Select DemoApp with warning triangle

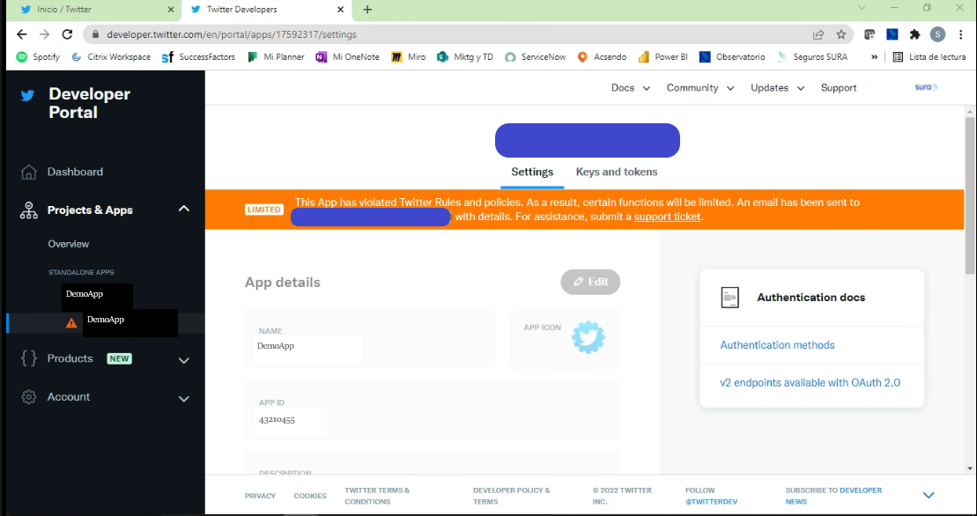105,320
